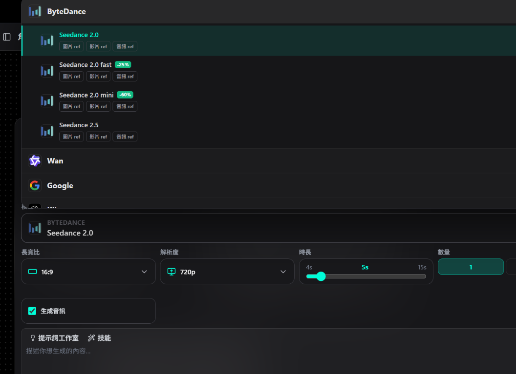This screenshot has width=516, height=374.
Task: Click the 16:9 aspect ratio rectangle icon
Action: 33,272
